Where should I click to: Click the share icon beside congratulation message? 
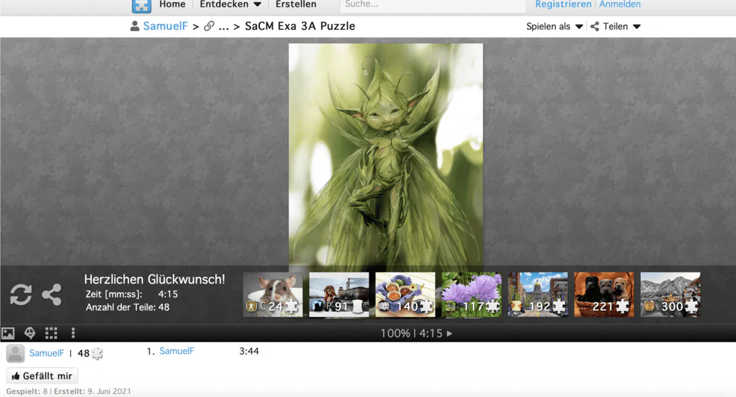click(x=52, y=295)
